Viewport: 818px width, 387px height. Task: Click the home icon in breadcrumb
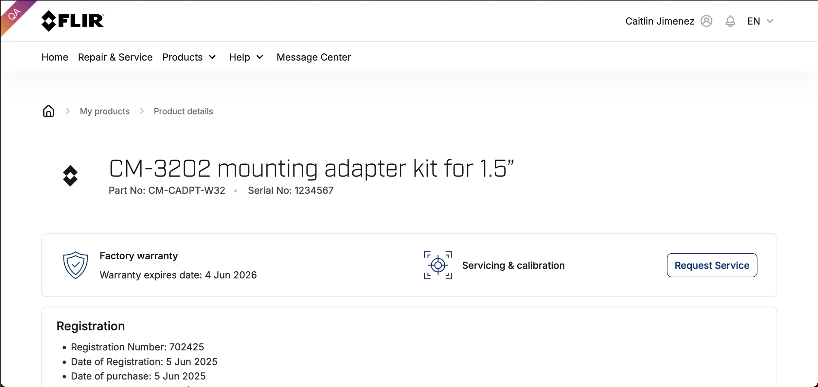[48, 111]
